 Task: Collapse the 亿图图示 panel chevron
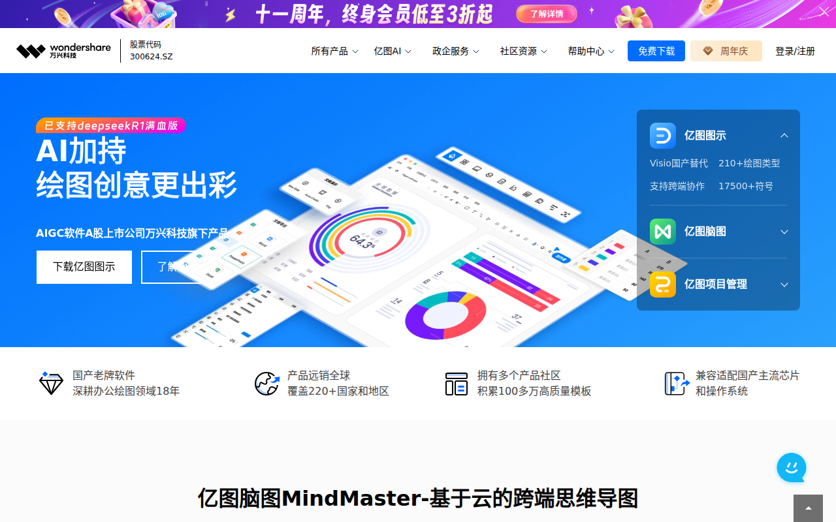coord(784,136)
